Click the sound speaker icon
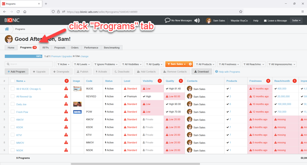This screenshot has width=307, height=165. coord(197,20)
